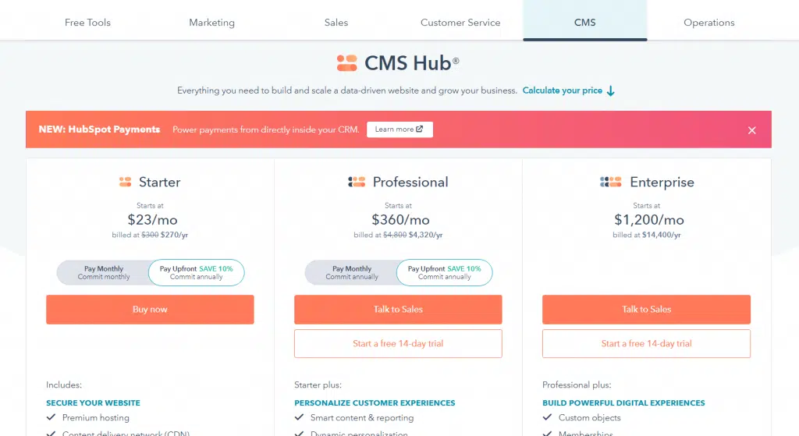The image size is (799, 436).
Task: Switch to the Operations tab
Action: 709,23
